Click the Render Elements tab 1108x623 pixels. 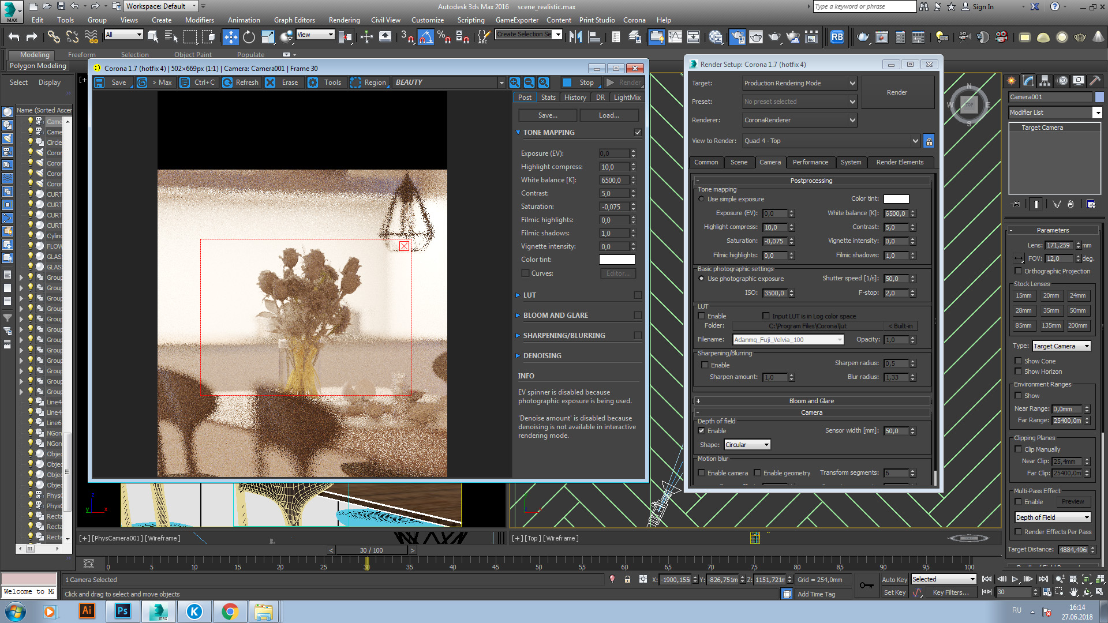point(900,162)
